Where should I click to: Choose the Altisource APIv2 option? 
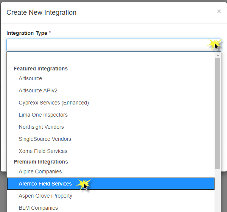click(x=110, y=90)
